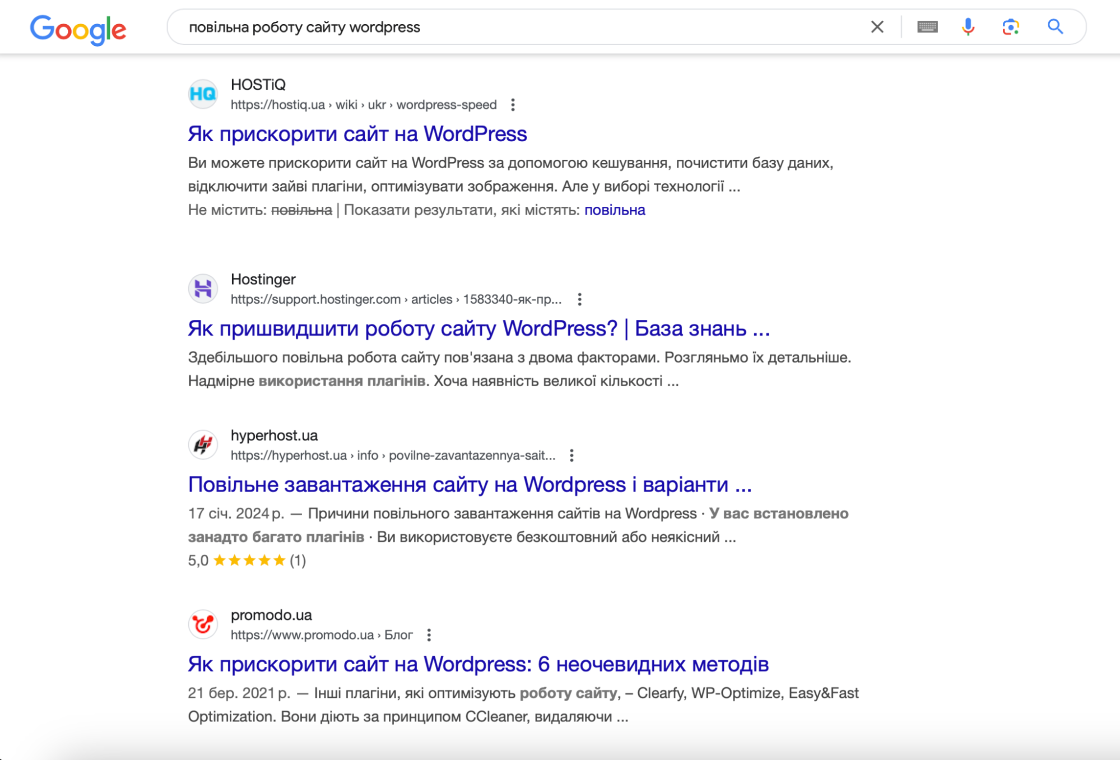Open Google Lens image search icon
Screen dimensions: 1120x760
coord(1011,27)
